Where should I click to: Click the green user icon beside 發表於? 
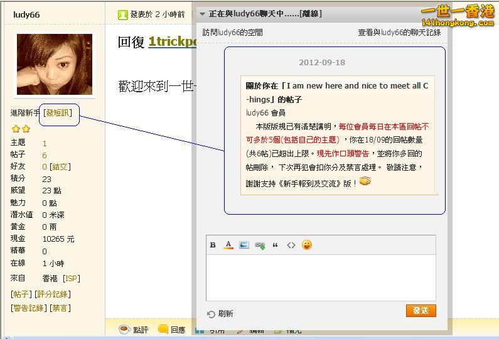click(x=123, y=14)
